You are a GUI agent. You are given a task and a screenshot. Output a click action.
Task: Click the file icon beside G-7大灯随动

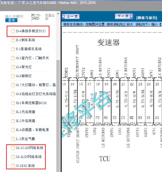(13, 85)
